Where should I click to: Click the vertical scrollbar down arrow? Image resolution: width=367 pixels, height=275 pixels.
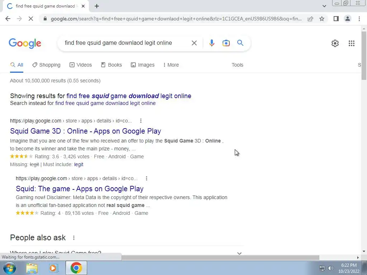(364, 252)
